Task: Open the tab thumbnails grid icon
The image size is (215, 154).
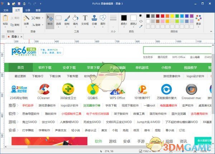Action: (3, 37)
